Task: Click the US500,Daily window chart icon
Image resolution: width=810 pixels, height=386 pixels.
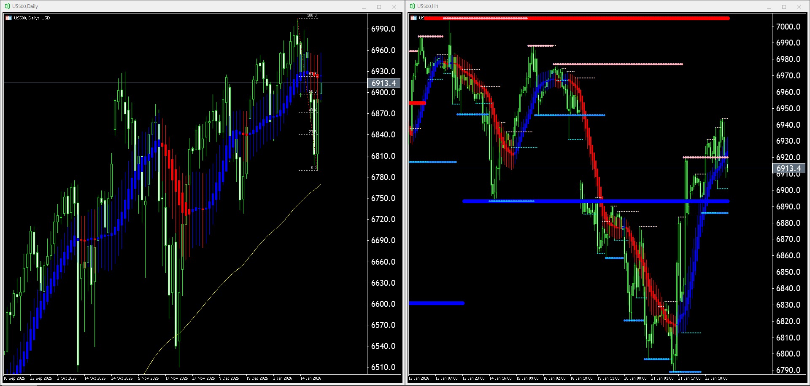Action: coord(7,6)
